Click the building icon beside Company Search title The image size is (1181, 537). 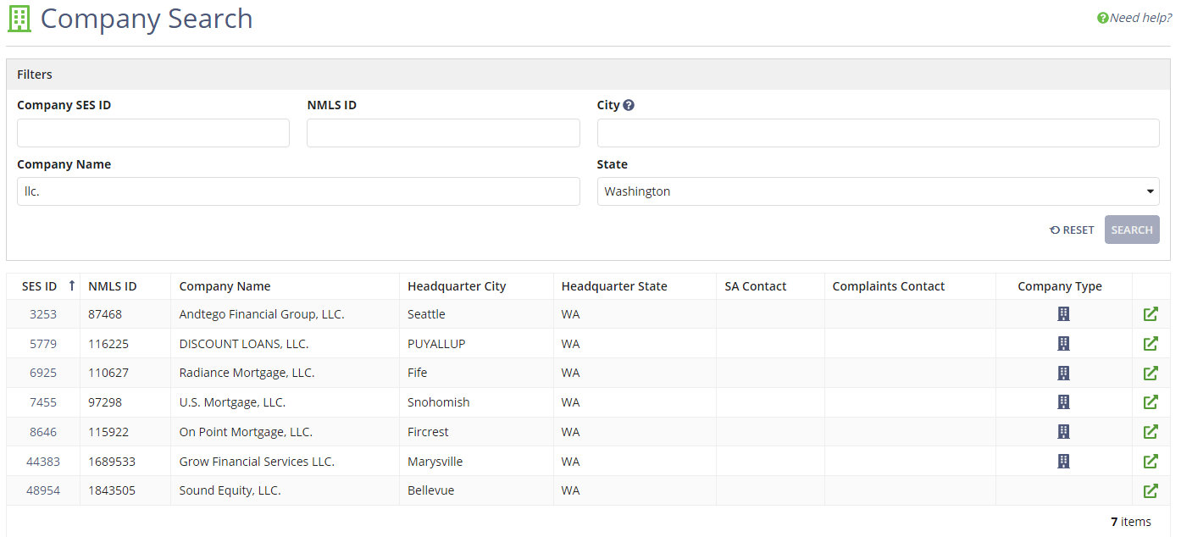[19, 18]
